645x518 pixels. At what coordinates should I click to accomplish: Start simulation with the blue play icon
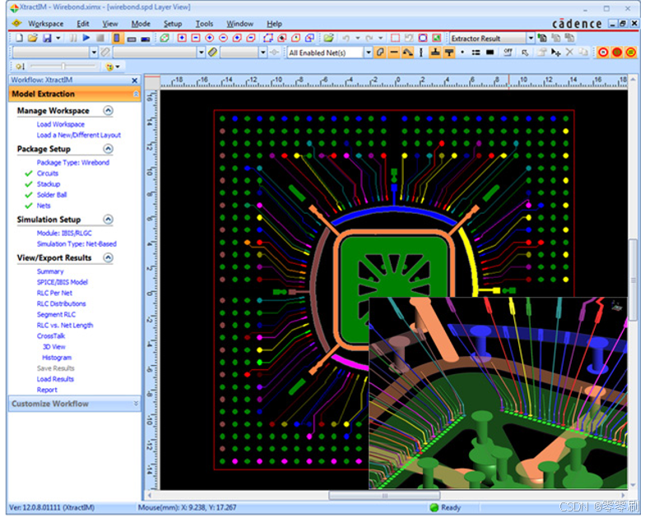[x=86, y=38]
